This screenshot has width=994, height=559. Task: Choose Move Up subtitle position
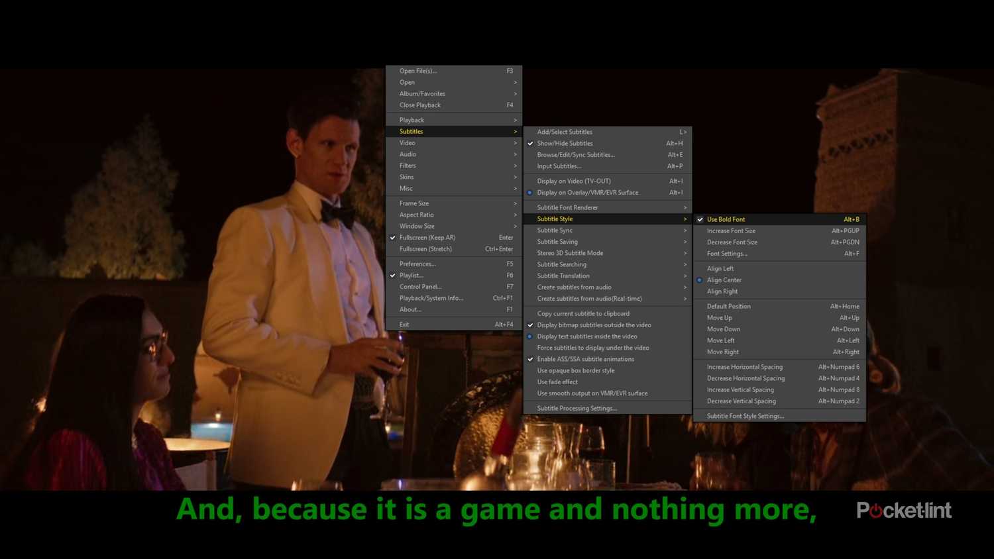[x=719, y=318]
